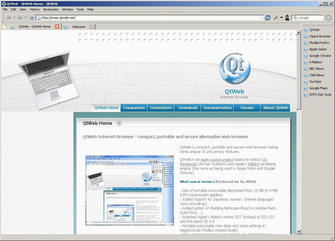Viewport: 335px width, 241px height.
Task: Open the File menu
Action: [5, 9]
